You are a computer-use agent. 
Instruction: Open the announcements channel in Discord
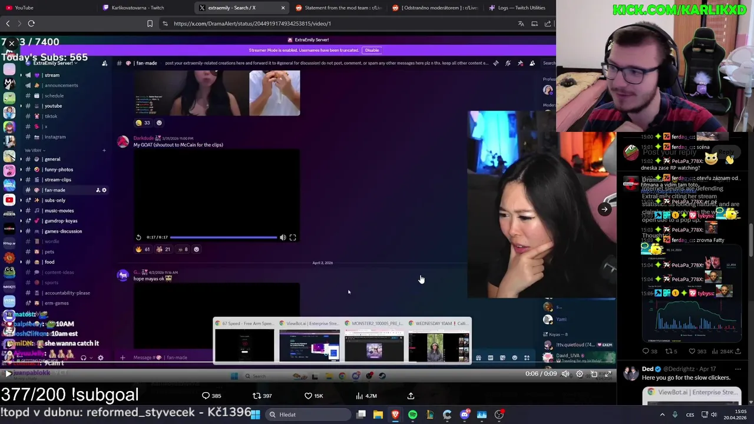(61, 85)
